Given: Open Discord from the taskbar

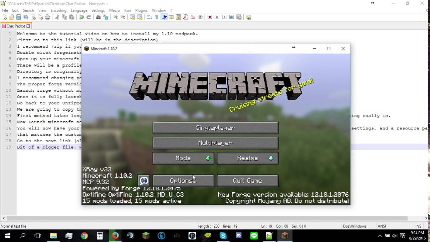Looking at the screenshot, I should pos(239,236).
